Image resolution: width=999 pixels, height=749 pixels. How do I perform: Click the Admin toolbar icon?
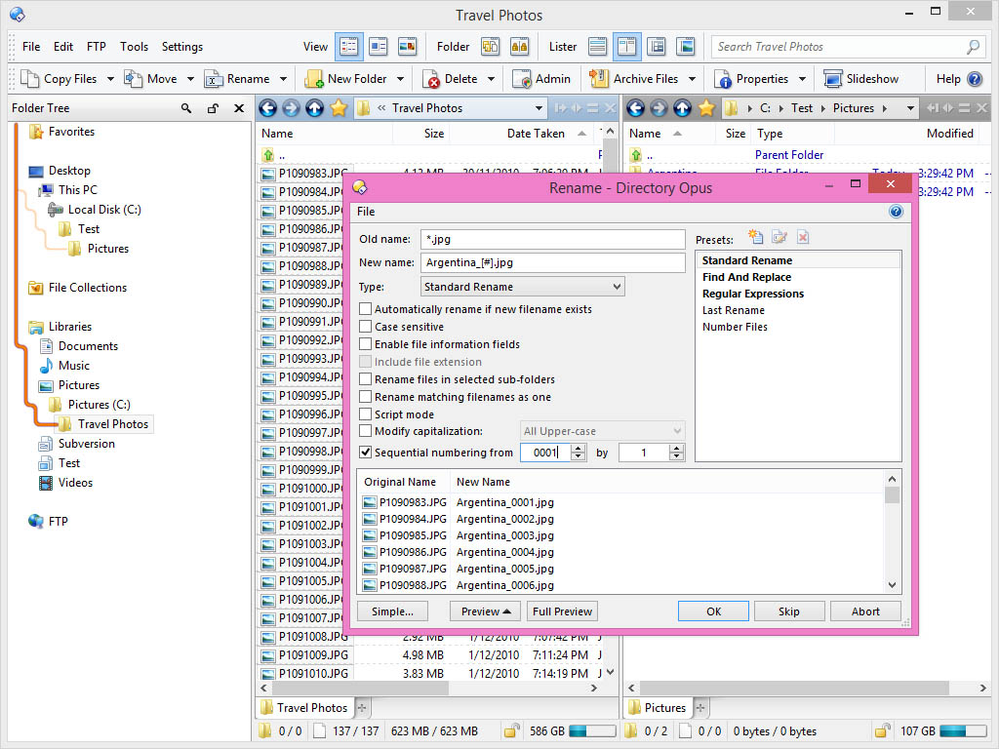(x=521, y=79)
